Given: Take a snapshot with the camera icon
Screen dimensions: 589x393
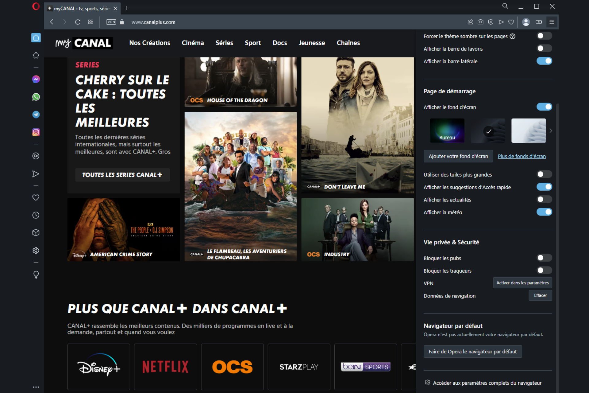Looking at the screenshot, I should [x=480, y=22].
